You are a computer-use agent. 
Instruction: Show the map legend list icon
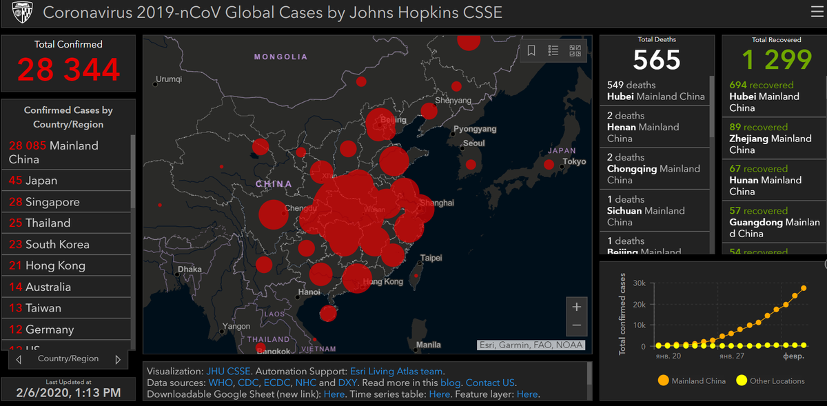[553, 50]
